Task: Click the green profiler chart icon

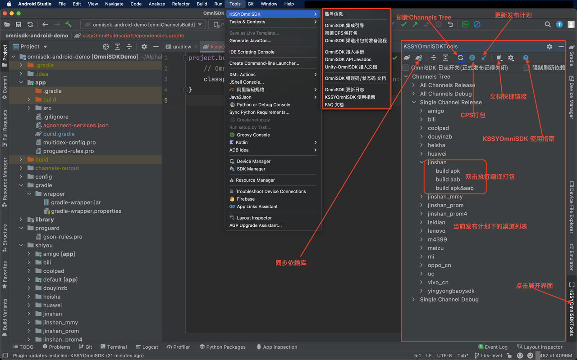Action: point(465,24)
